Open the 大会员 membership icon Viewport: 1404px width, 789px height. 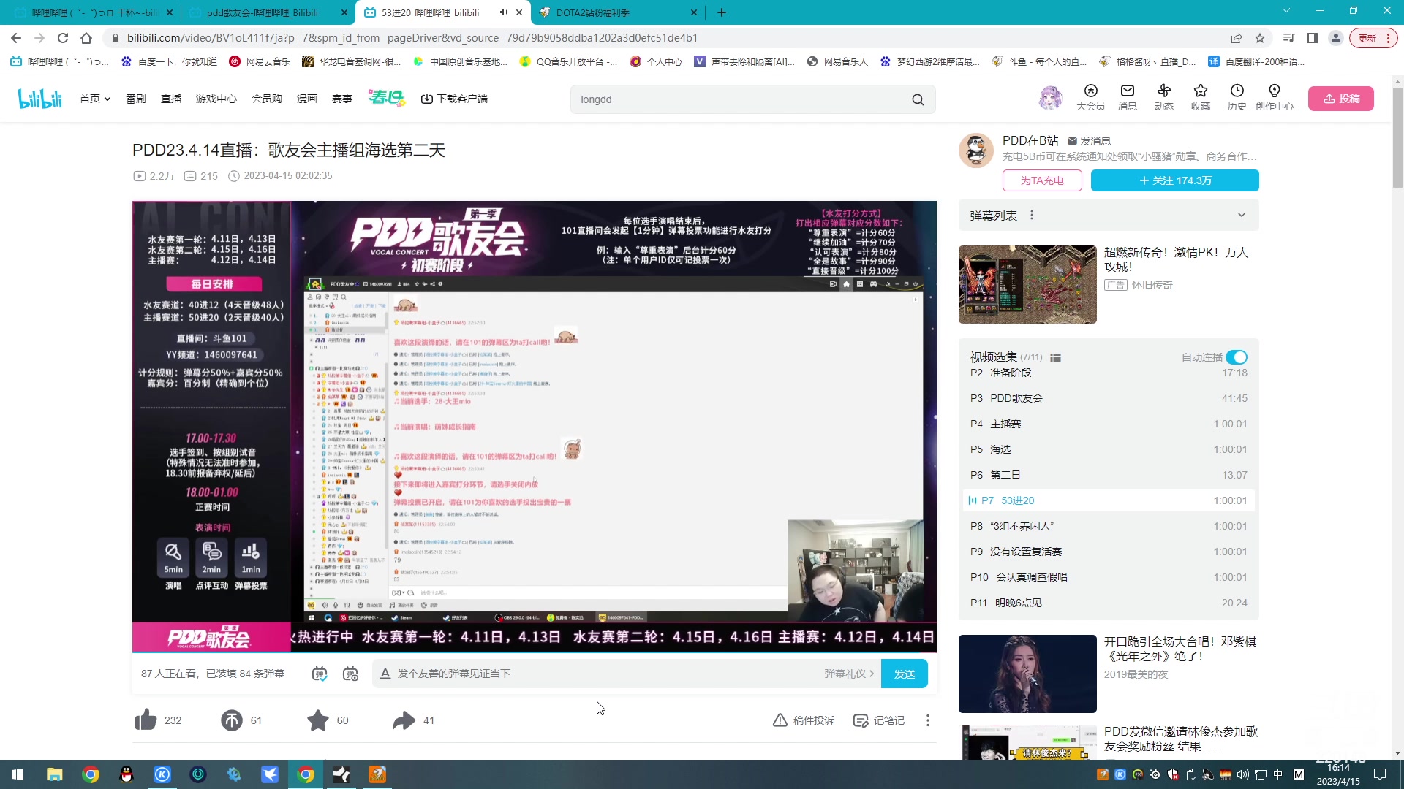click(x=1090, y=97)
